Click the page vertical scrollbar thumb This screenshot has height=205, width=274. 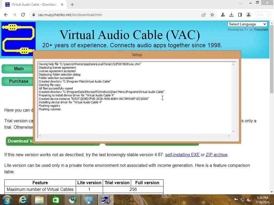[x=272, y=59]
